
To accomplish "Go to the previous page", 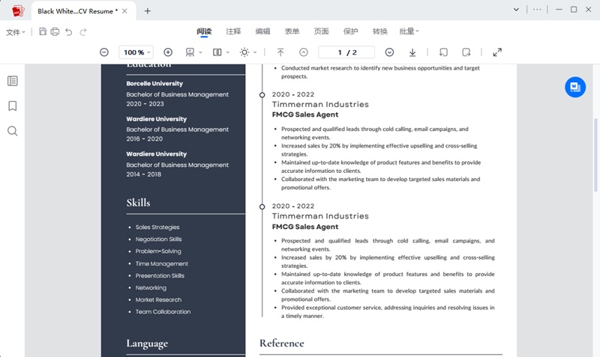I will pyautogui.click(x=304, y=52).
